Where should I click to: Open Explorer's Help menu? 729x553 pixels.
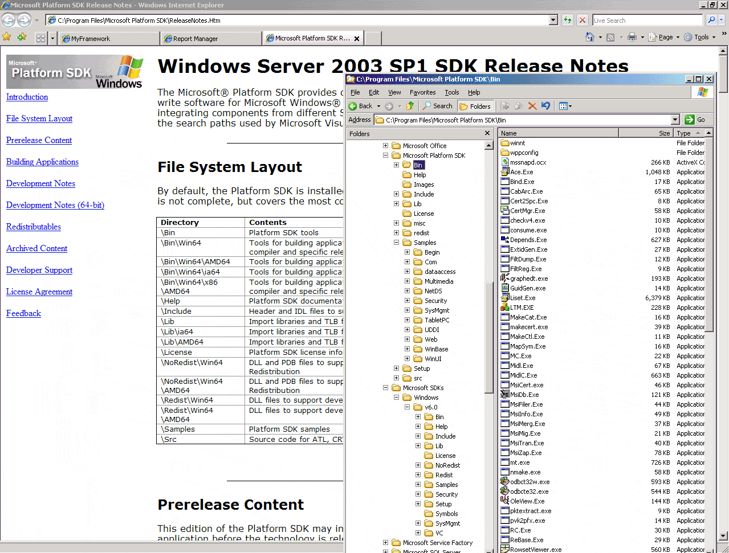(474, 92)
